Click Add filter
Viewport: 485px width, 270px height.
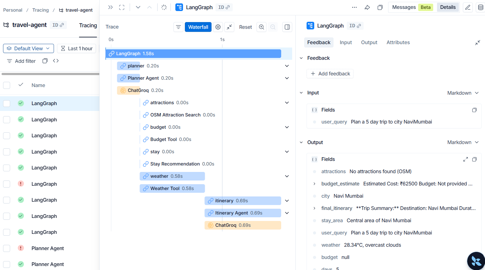pos(21,61)
